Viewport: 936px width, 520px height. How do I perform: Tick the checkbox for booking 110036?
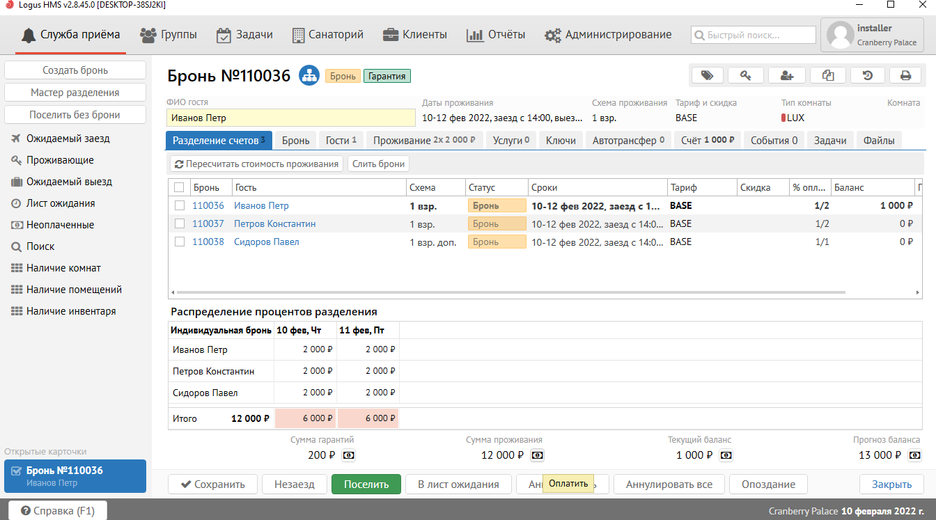pos(180,206)
